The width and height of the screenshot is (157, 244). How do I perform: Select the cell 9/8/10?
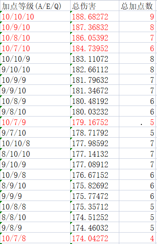coord(35,112)
